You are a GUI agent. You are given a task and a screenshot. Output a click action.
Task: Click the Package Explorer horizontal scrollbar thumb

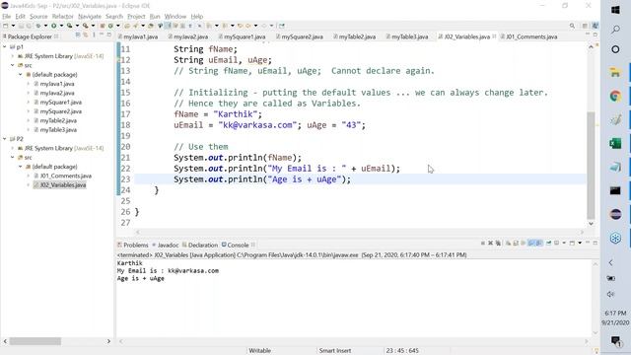[35, 341]
